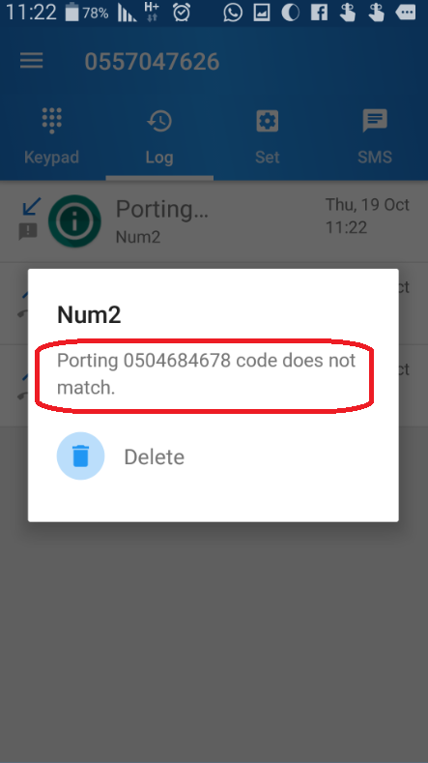Tap green info icon on Porting entry

pyautogui.click(x=74, y=220)
